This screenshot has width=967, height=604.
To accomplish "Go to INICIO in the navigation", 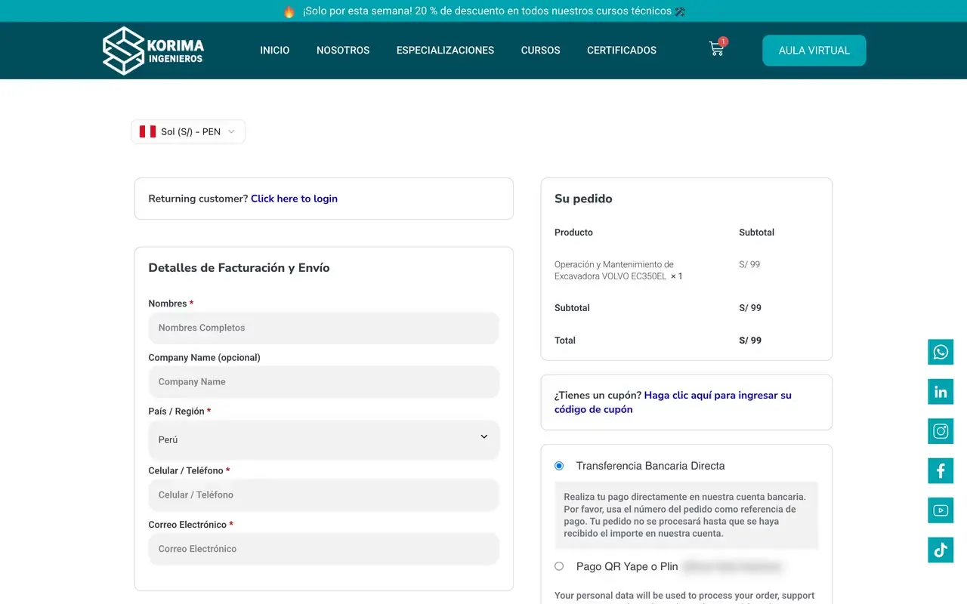I will 275,51.
